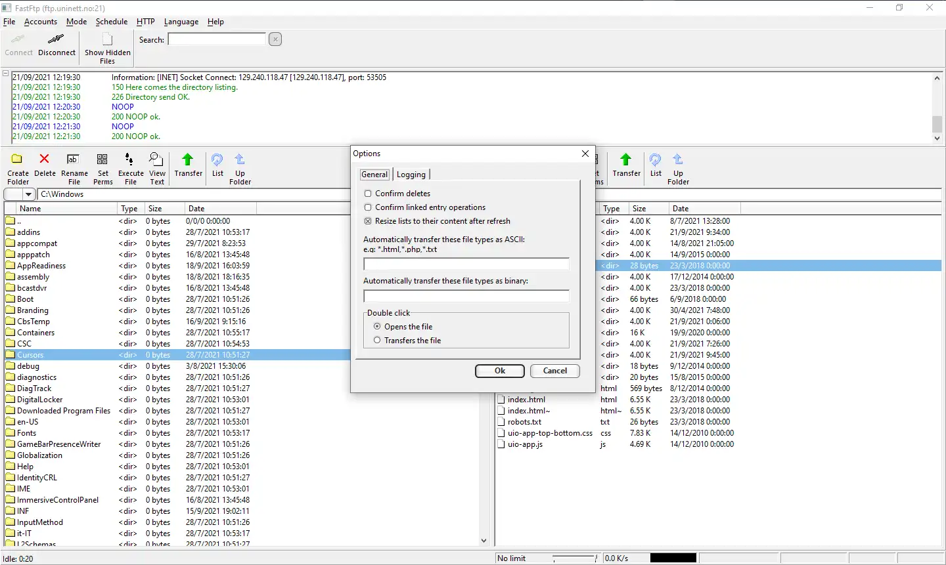
Task: Check Confirm linked entry operations
Action: click(x=368, y=207)
